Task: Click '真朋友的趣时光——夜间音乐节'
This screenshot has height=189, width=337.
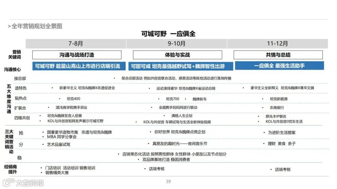Action: click(180, 144)
